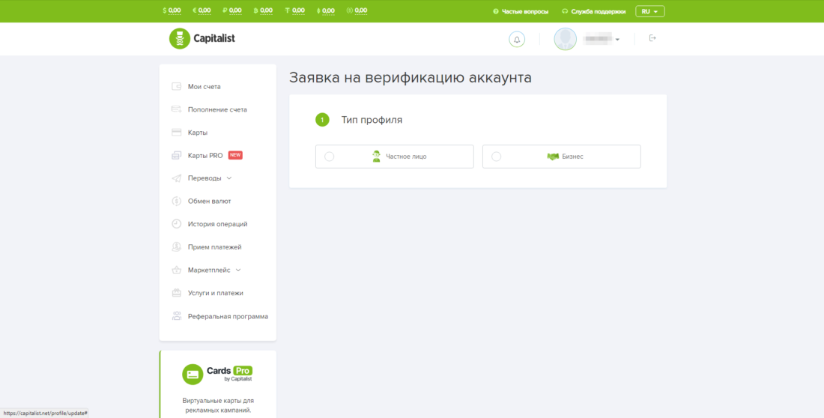The width and height of the screenshot is (824, 418).
Task: Click Маркетплейс menu label
Action: point(209,270)
